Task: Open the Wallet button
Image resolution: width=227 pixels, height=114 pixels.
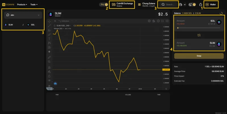Action: [x=211, y=5]
